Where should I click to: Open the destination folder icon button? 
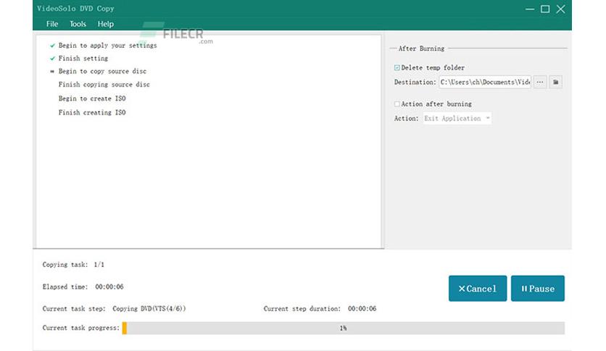click(556, 82)
